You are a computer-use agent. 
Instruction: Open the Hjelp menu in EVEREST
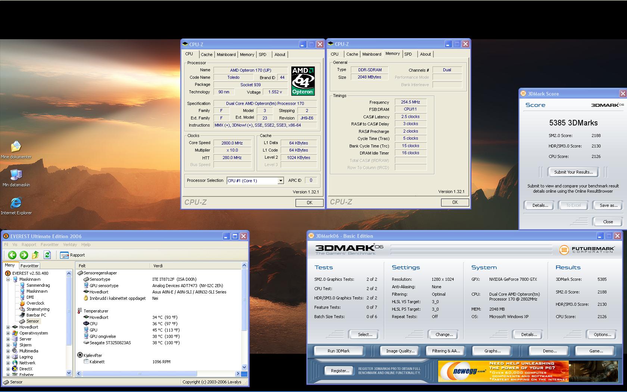click(x=86, y=245)
